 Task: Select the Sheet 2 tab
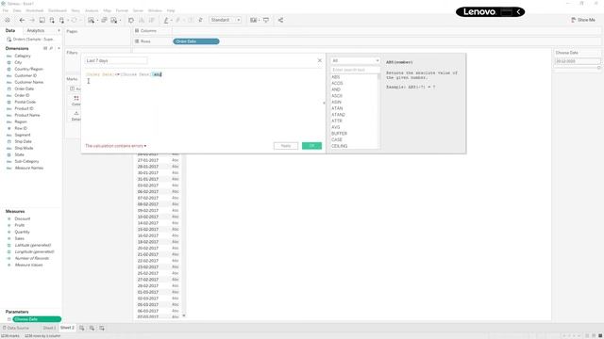(67, 328)
